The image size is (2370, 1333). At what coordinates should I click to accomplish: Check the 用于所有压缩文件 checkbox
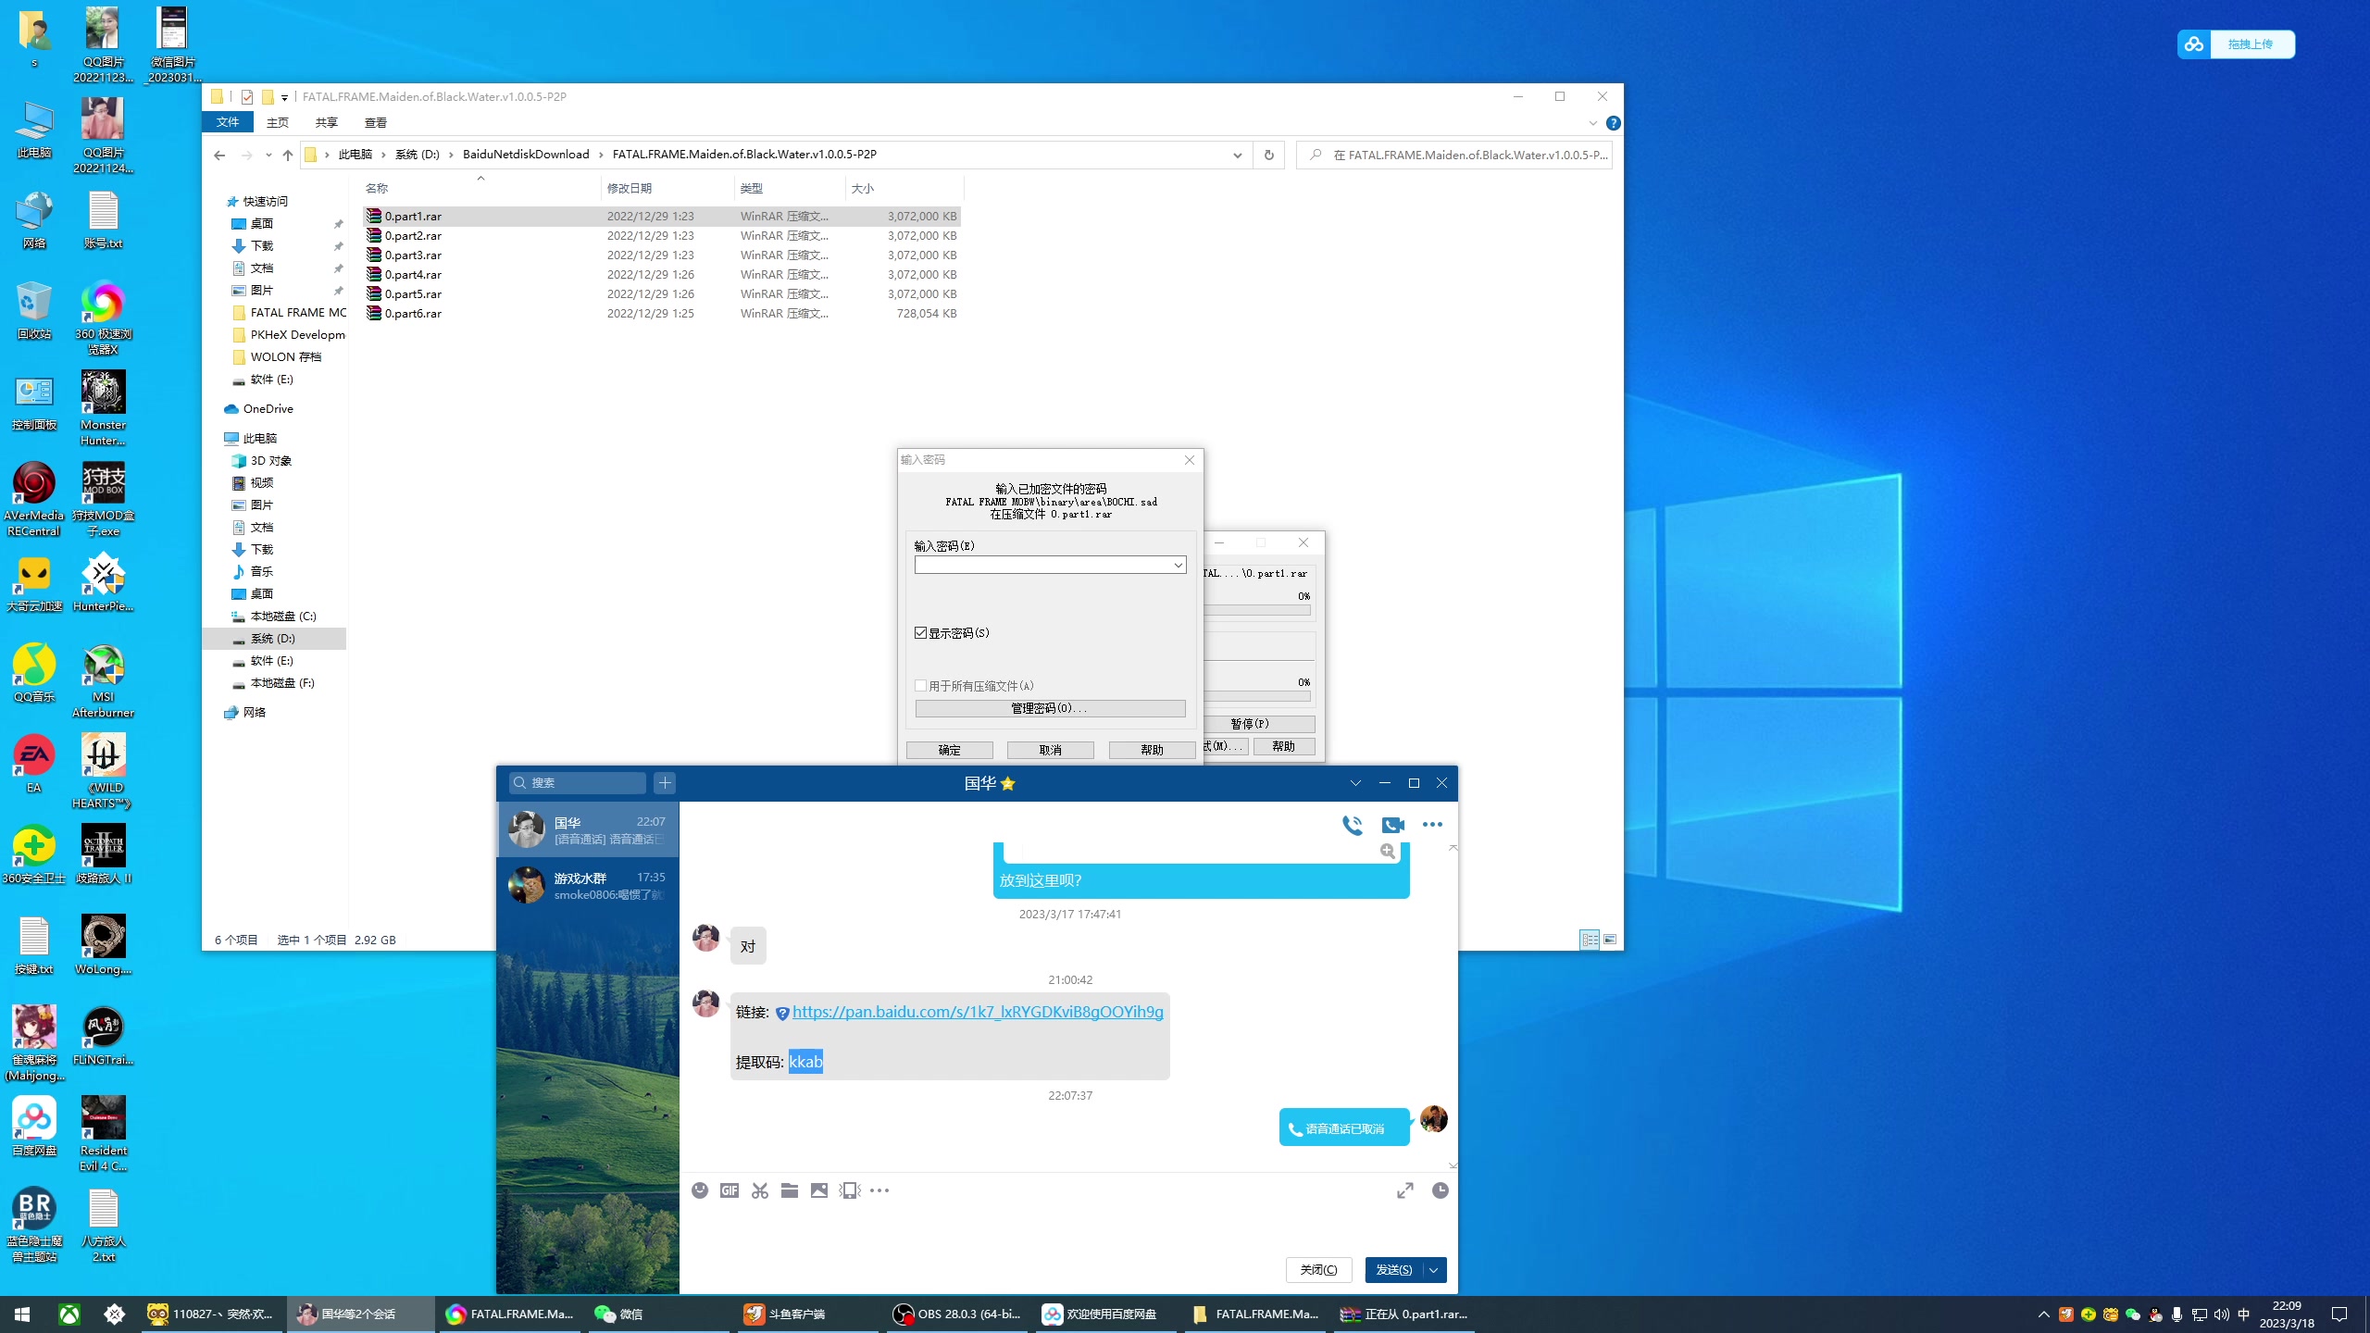[920, 686]
